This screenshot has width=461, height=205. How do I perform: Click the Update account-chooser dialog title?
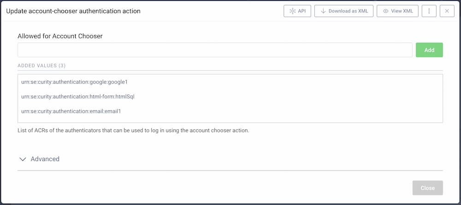tap(73, 11)
